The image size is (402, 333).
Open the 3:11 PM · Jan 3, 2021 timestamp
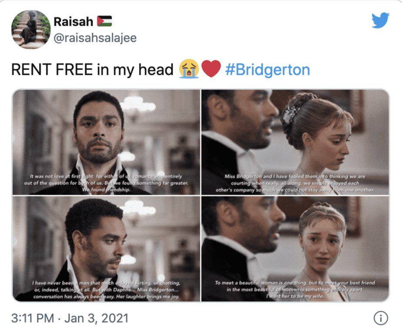coord(70,318)
